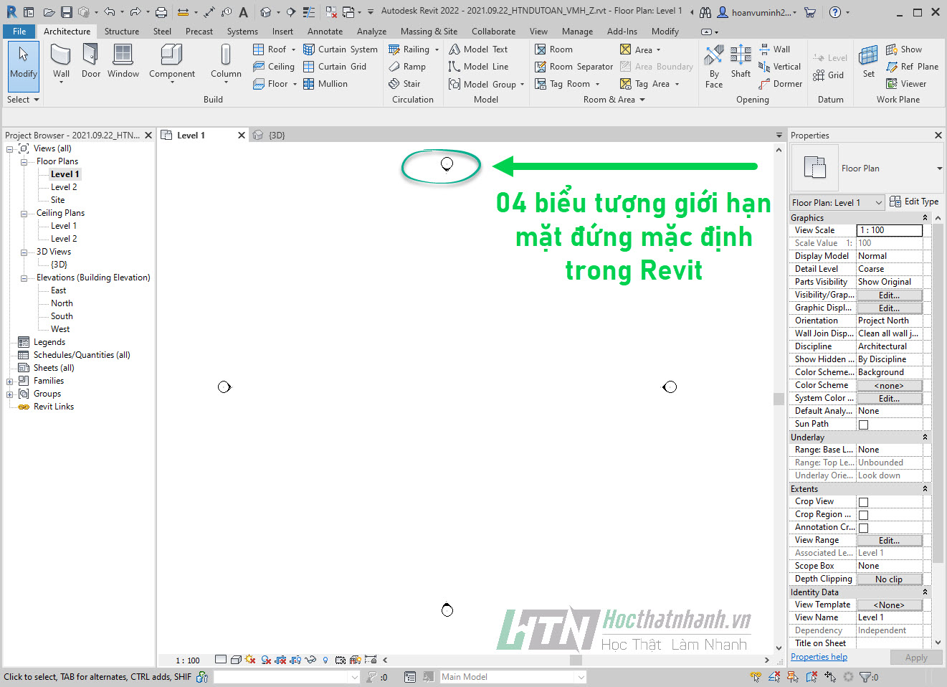The image size is (947, 687).
Task: Toggle the Sun Path checkbox
Action: 863,425
